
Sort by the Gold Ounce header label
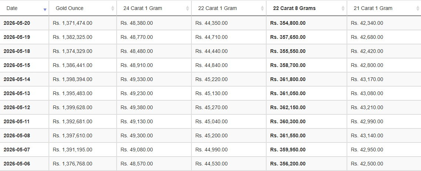point(70,8)
